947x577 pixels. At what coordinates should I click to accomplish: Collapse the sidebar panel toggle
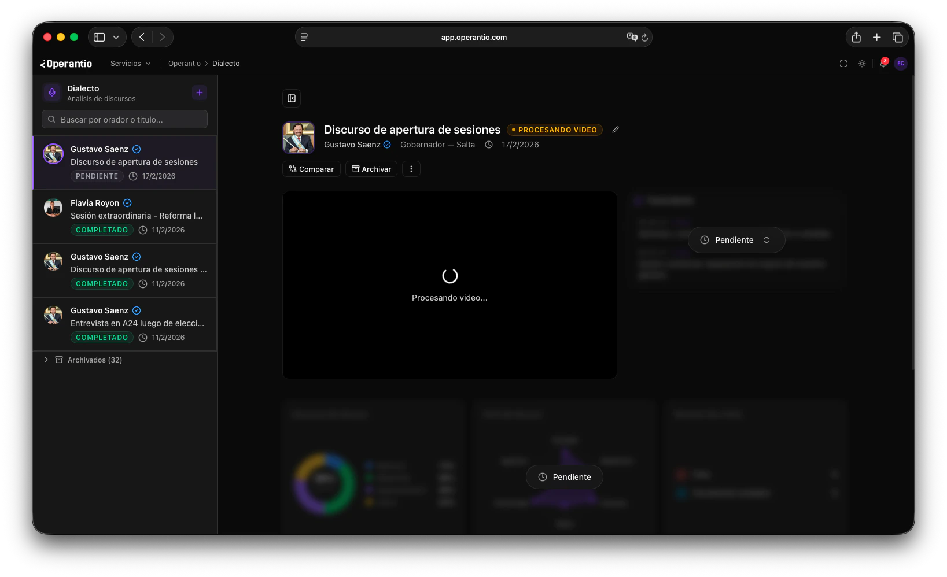[292, 98]
